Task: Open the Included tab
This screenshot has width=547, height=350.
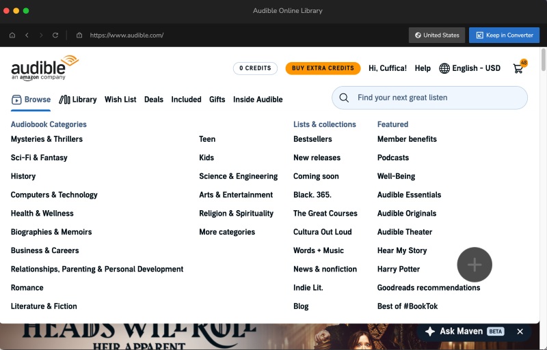Action: (186, 100)
